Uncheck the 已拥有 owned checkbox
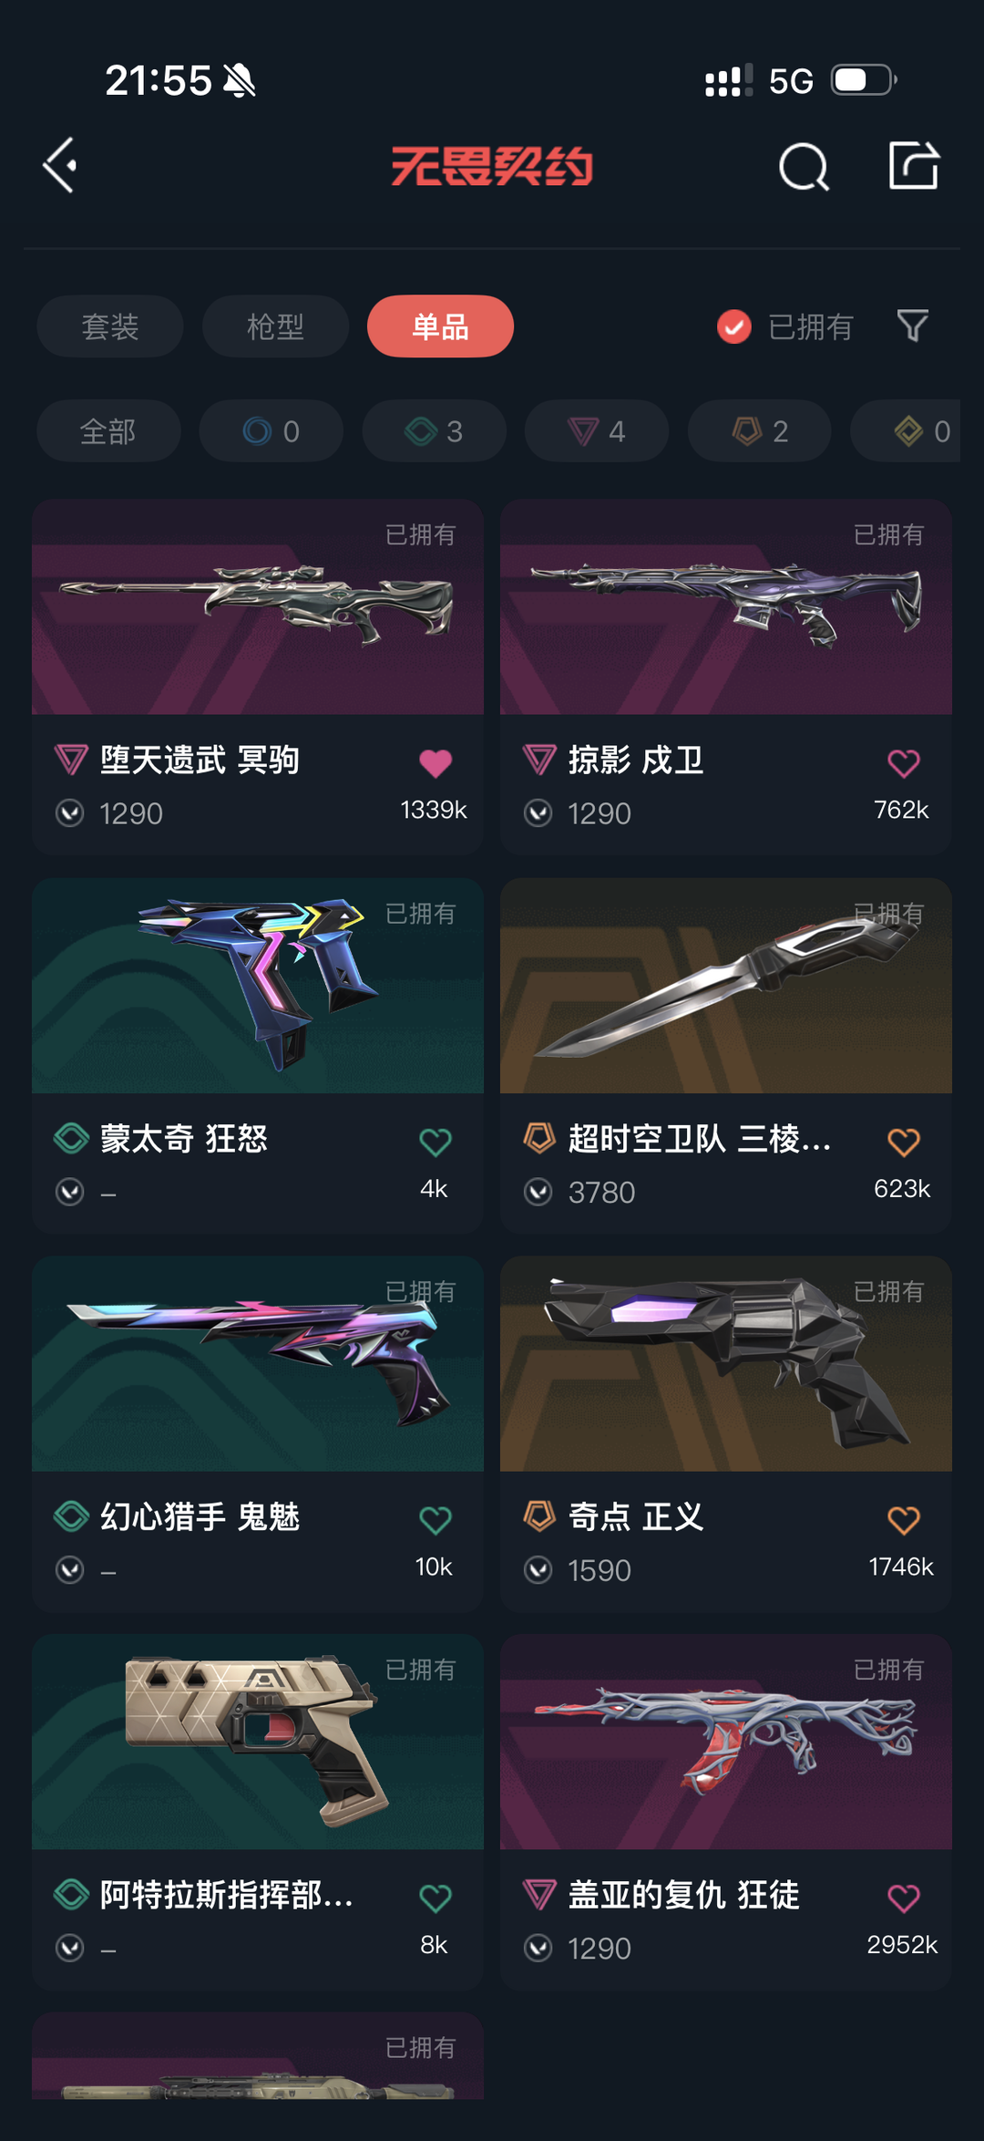This screenshot has width=984, height=2141. (x=734, y=326)
